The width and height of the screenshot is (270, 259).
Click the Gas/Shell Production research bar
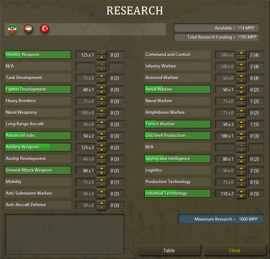click(178, 135)
